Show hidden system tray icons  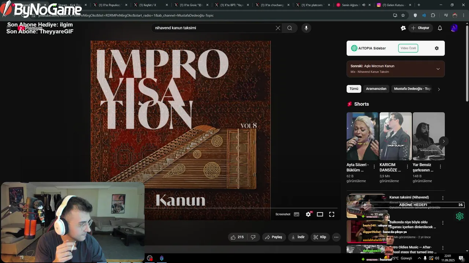tap(419, 258)
